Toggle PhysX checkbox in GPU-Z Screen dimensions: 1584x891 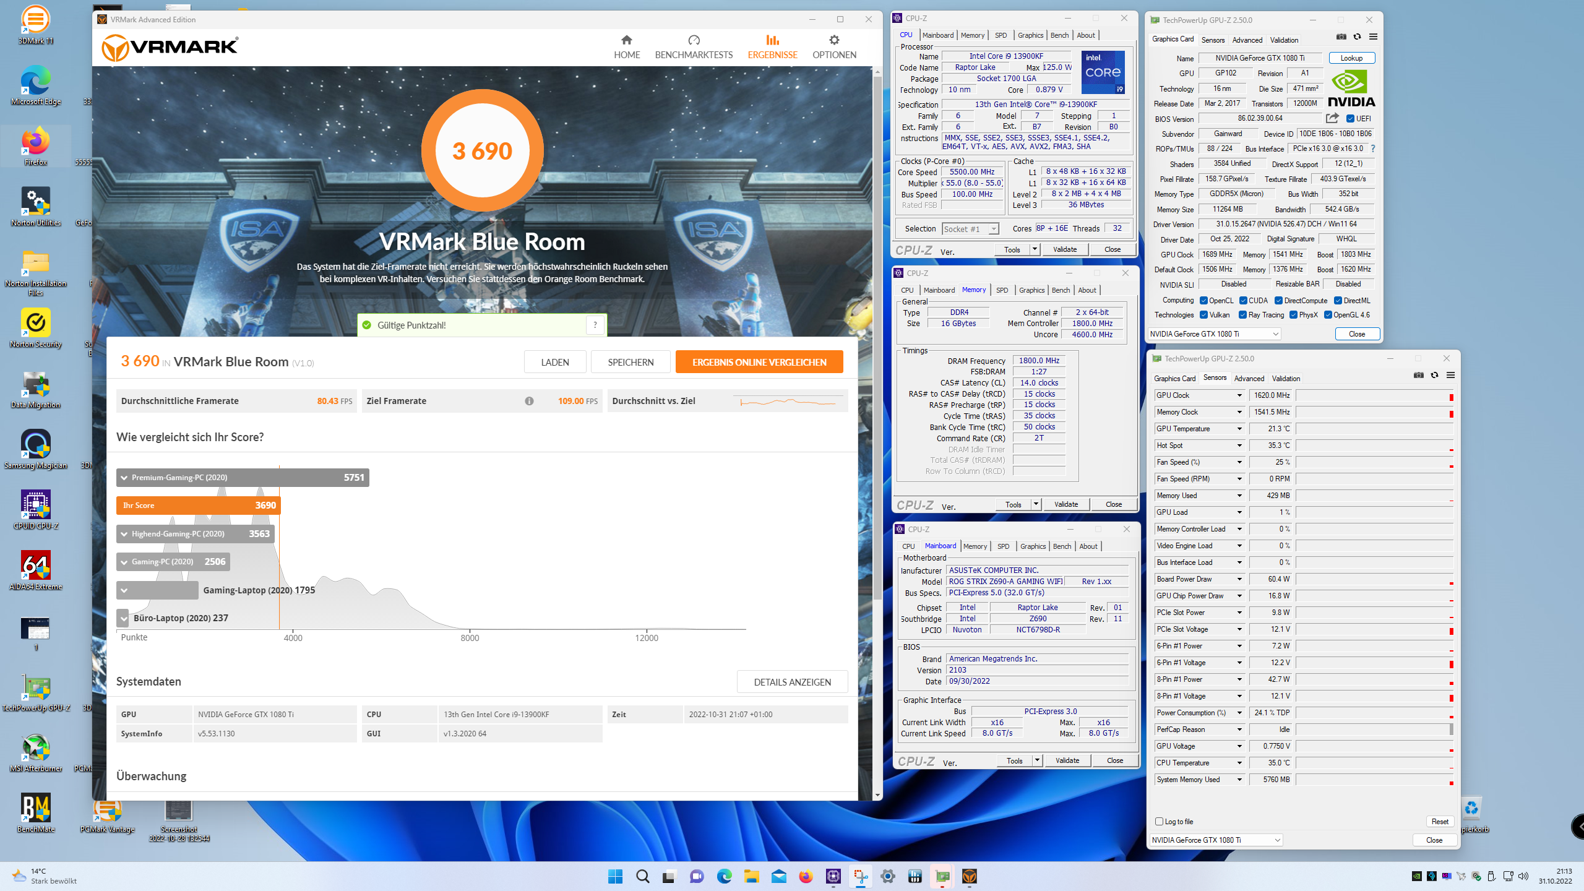click(1293, 315)
